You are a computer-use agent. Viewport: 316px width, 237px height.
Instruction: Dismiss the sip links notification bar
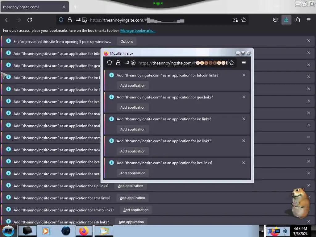(309, 185)
